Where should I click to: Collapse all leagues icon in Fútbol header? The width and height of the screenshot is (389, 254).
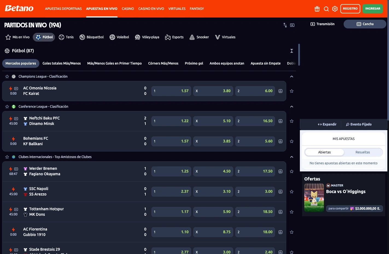click(292, 51)
